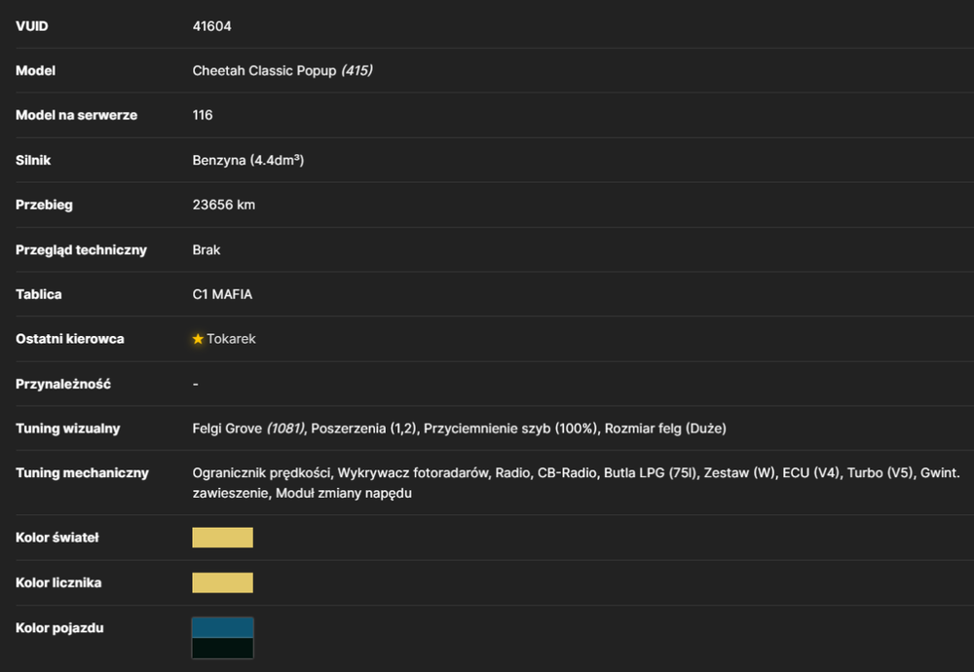Click the Benzyna (4.4dm³) engine value

click(247, 160)
